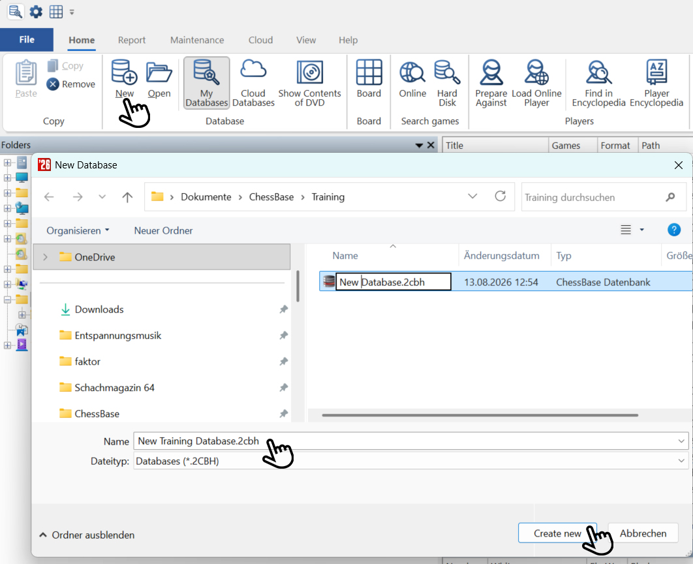693x564 pixels.
Task: Switch to the Help tab
Action: 348,40
